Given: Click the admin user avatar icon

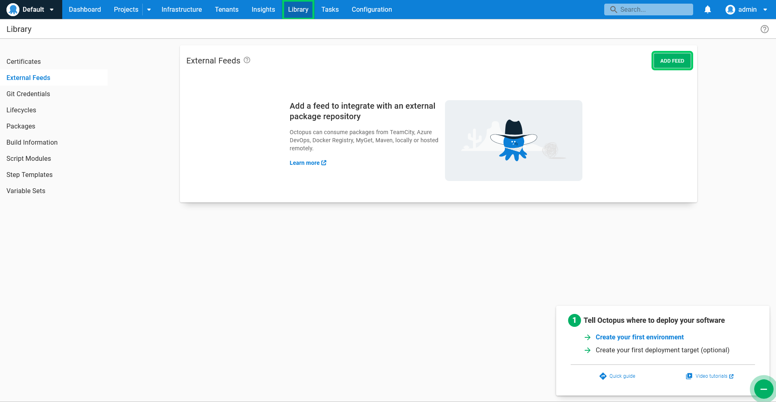Looking at the screenshot, I should coord(730,10).
